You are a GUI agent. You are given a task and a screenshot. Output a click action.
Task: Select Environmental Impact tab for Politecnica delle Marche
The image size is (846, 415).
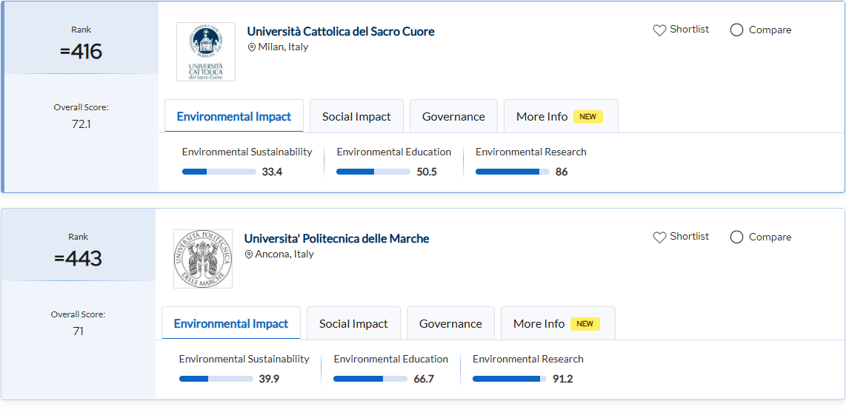point(231,324)
